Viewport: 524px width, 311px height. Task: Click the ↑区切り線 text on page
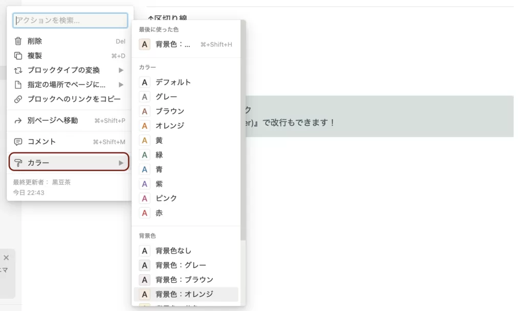pos(167,18)
